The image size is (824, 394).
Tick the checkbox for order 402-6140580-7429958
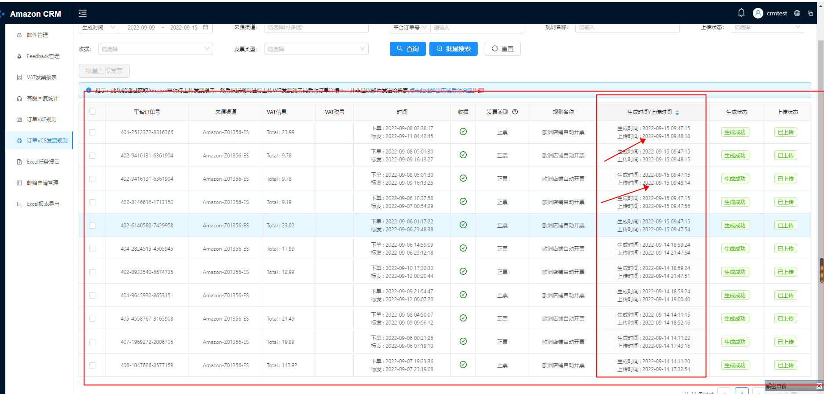point(92,226)
